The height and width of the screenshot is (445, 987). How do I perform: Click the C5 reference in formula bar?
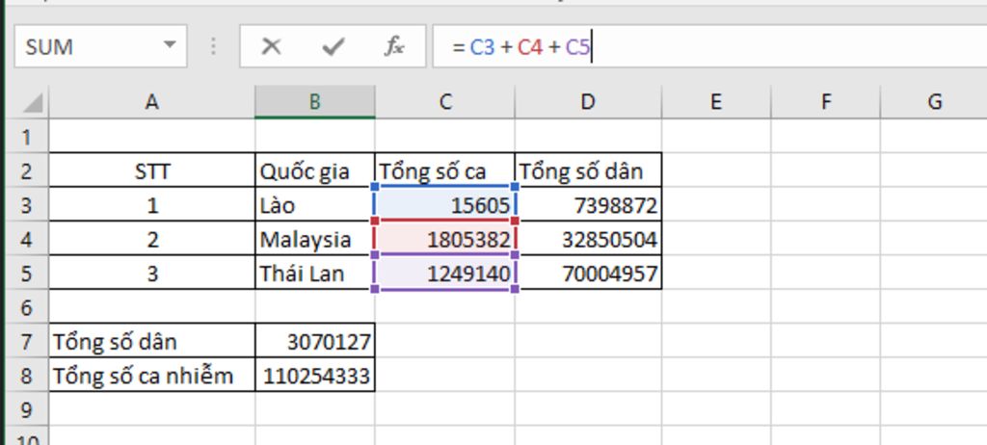[577, 47]
